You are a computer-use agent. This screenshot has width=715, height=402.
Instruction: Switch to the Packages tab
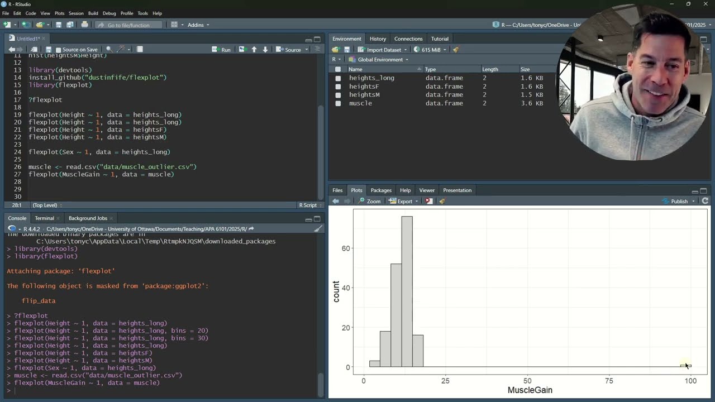pos(381,190)
